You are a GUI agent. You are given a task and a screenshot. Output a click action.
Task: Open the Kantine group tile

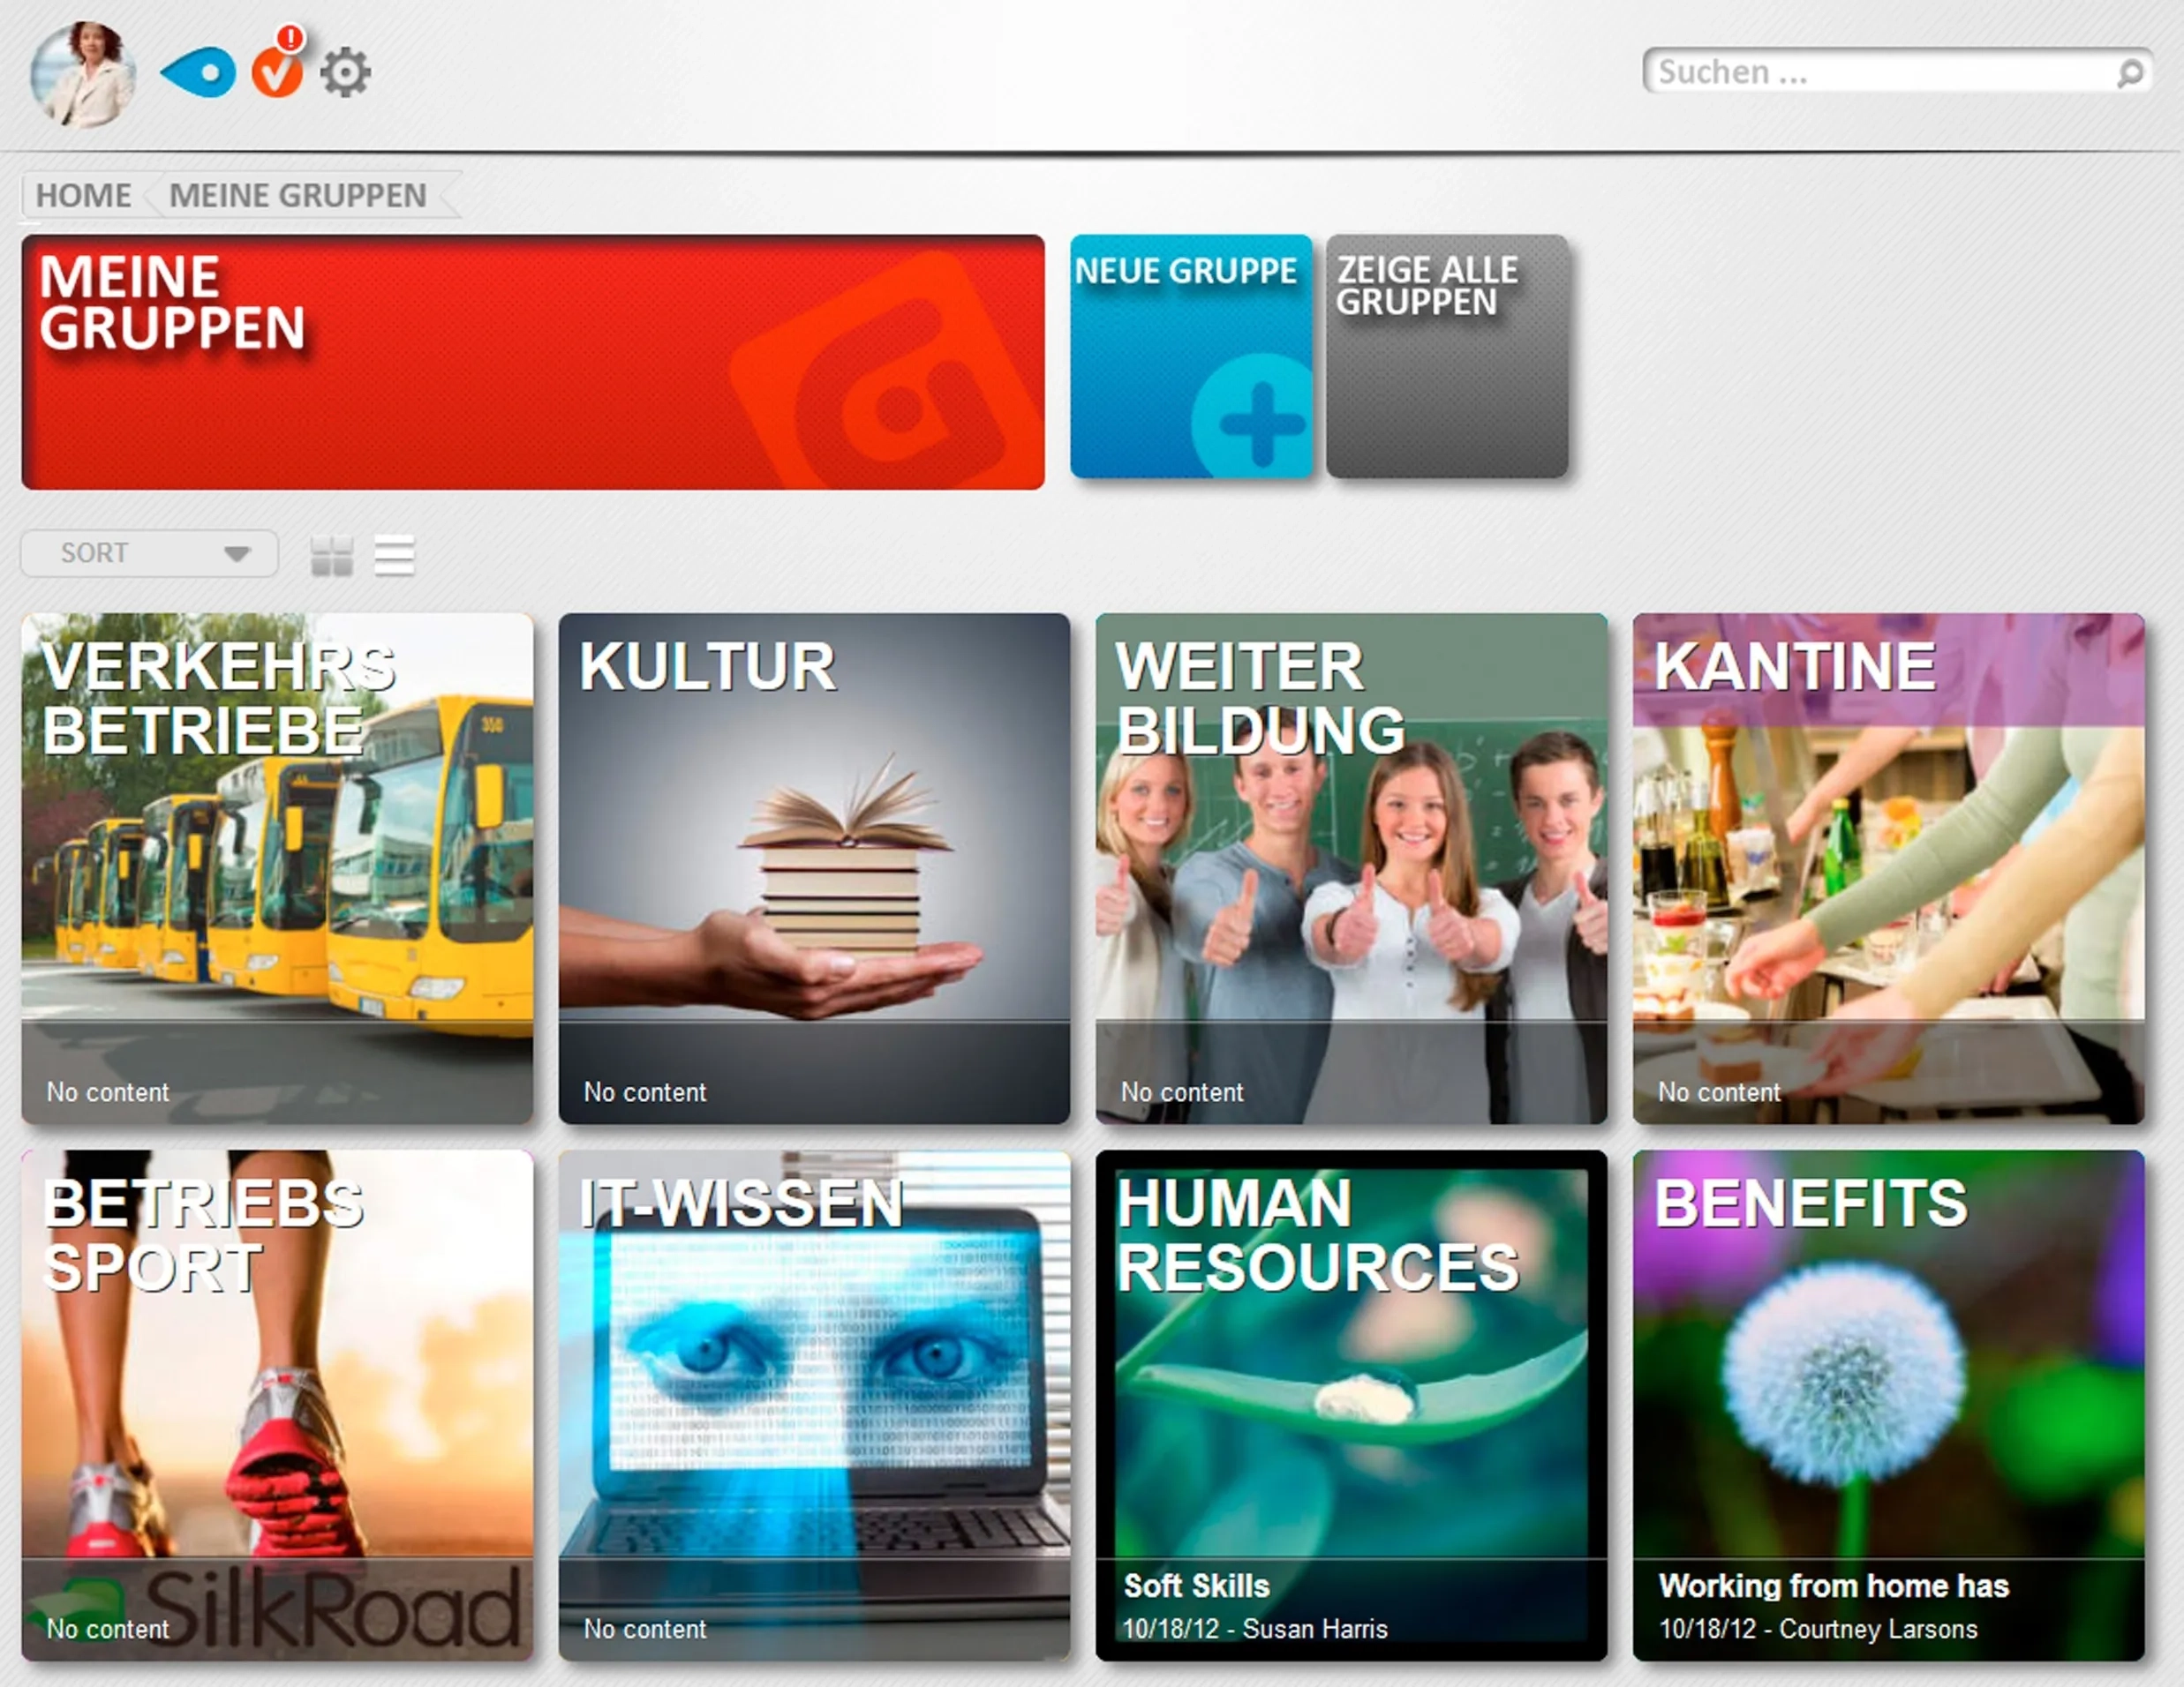tap(1888, 867)
